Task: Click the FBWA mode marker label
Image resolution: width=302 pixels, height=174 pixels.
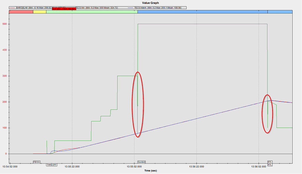Action: point(37,162)
